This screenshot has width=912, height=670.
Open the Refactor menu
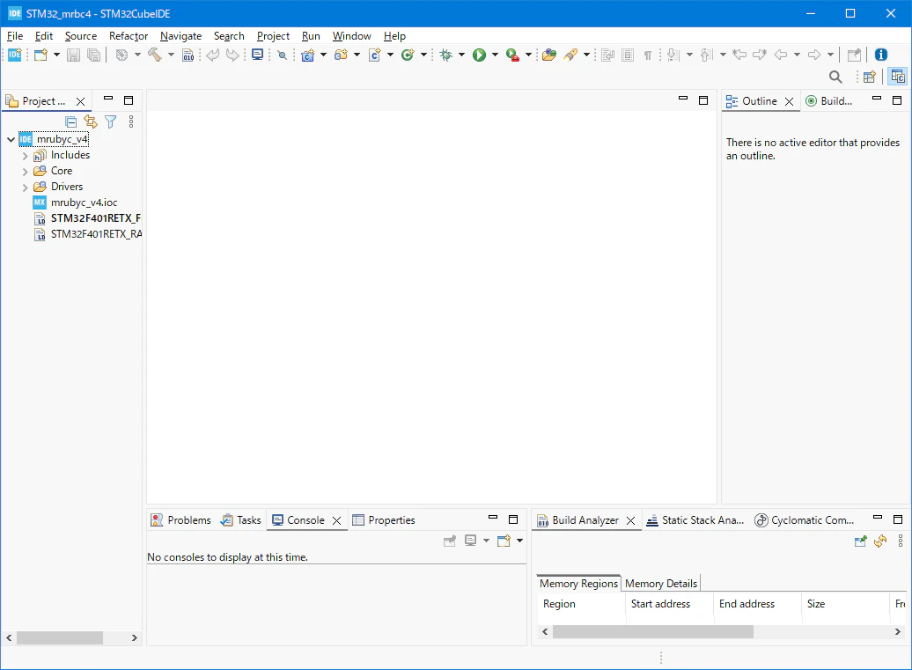click(129, 36)
